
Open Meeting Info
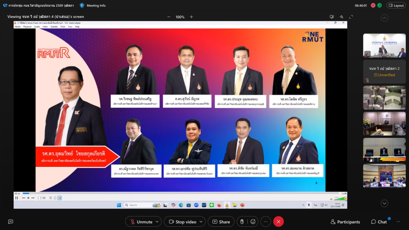[93, 6]
